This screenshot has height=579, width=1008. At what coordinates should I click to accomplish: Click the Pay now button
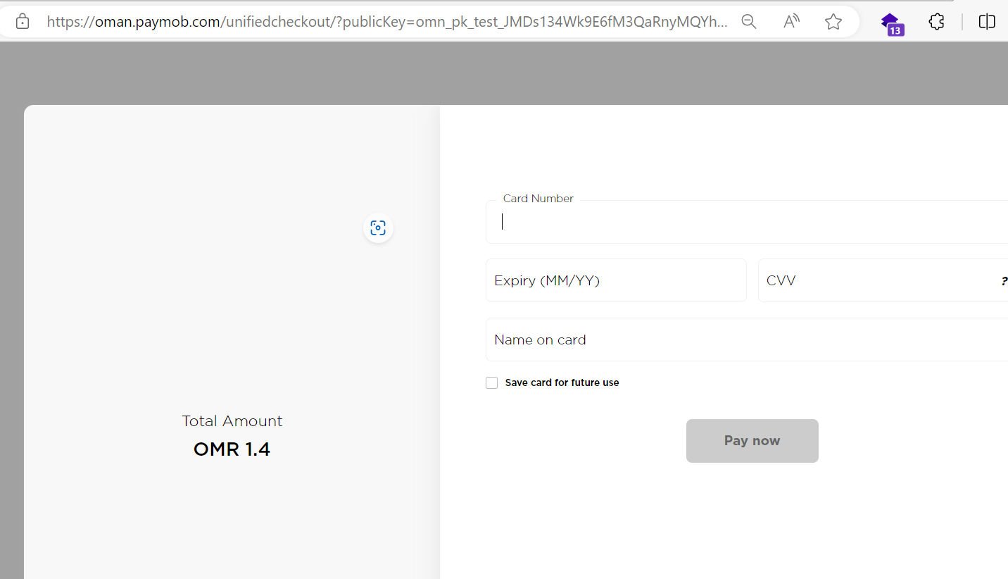752,441
